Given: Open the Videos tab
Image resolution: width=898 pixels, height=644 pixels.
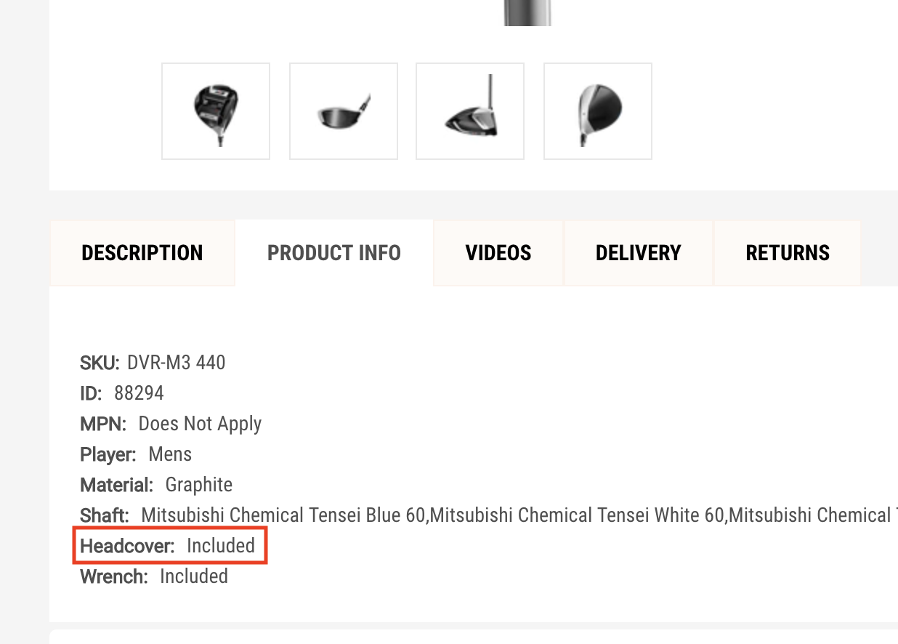Looking at the screenshot, I should pyautogui.click(x=498, y=253).
